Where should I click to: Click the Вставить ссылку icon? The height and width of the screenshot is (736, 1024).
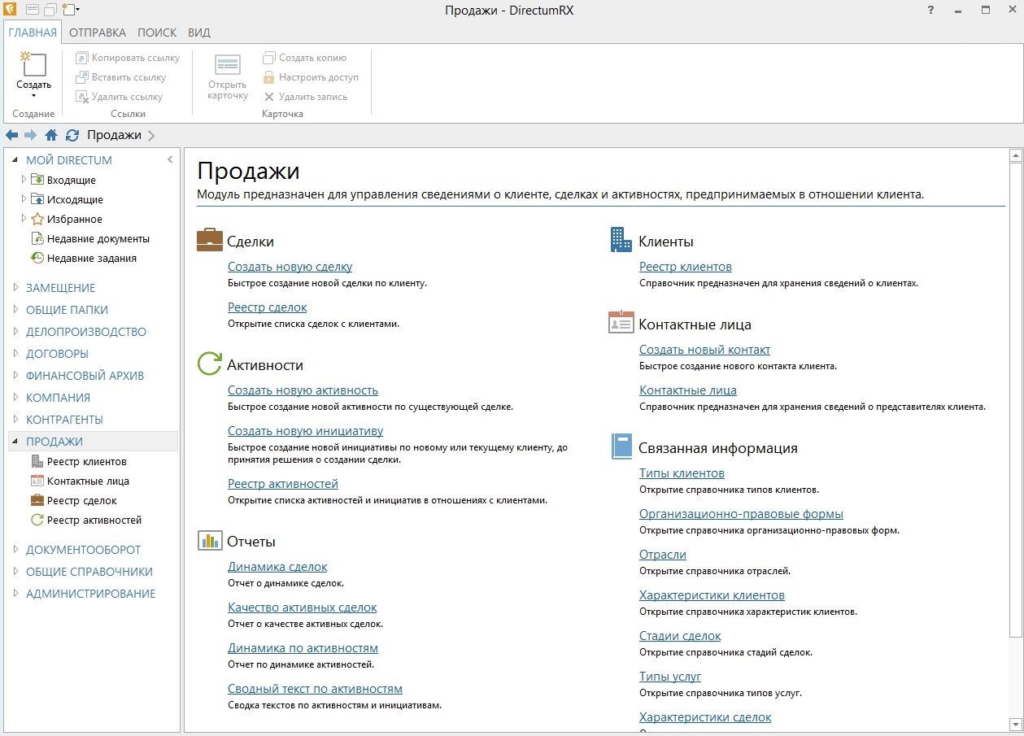coord(81,77)
